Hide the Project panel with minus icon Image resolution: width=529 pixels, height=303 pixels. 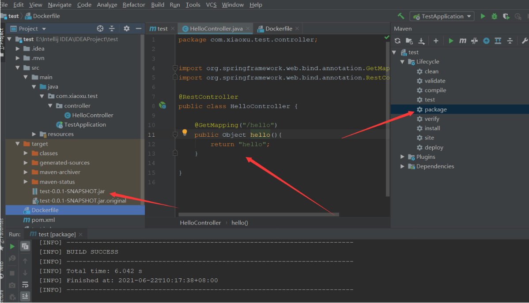[138, 29]
